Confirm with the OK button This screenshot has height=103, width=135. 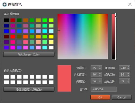(x=100, y=97)
